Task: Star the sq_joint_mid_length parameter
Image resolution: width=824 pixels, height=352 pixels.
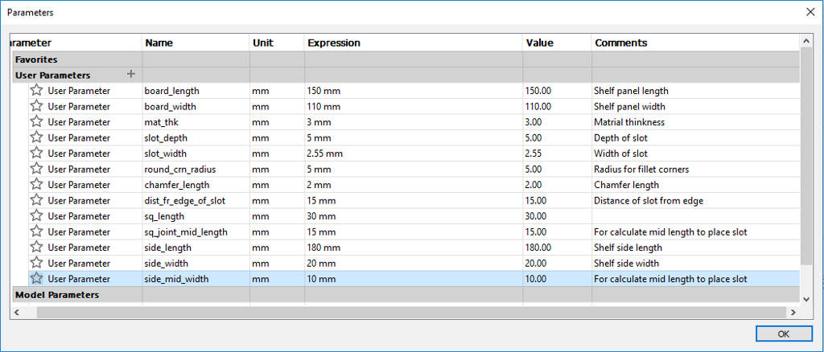Action: tap(35, 231)
